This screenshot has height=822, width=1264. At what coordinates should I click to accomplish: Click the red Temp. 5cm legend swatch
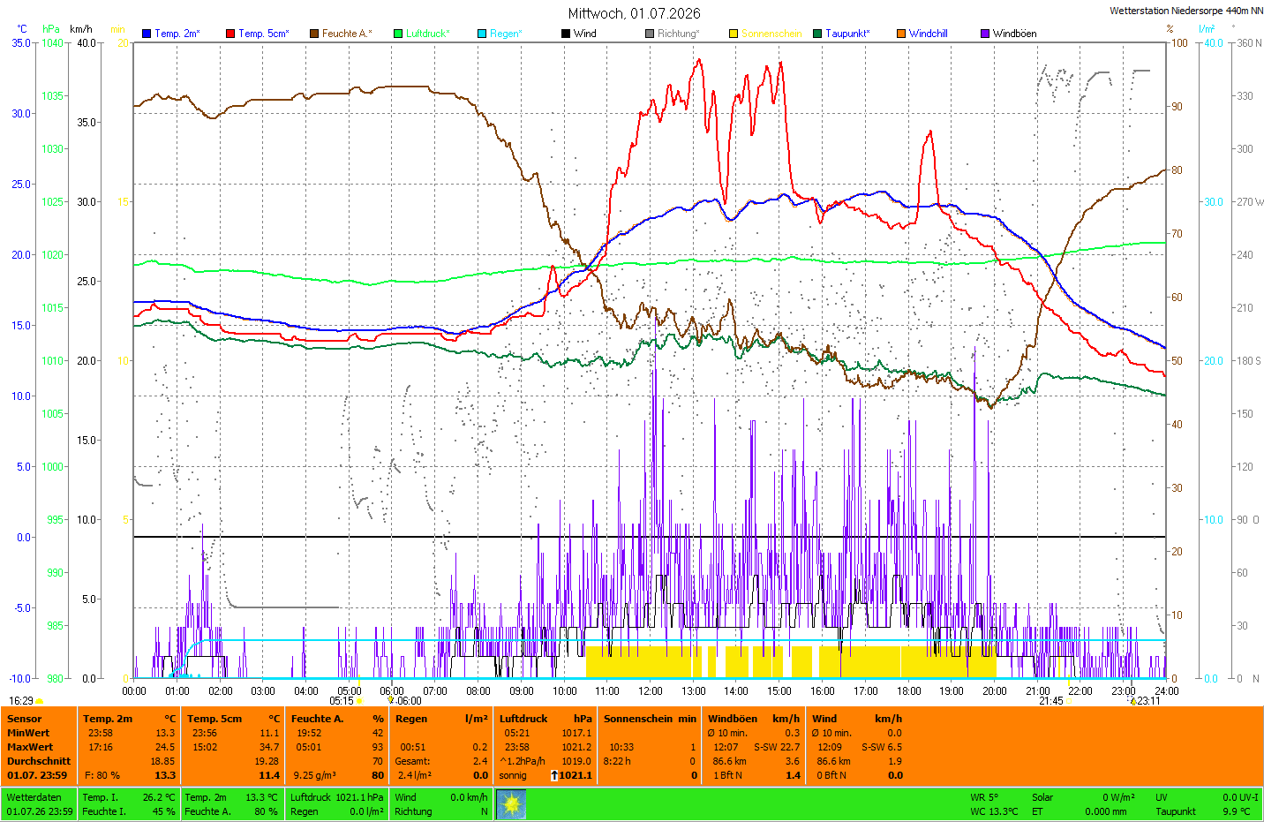[230, 34]
